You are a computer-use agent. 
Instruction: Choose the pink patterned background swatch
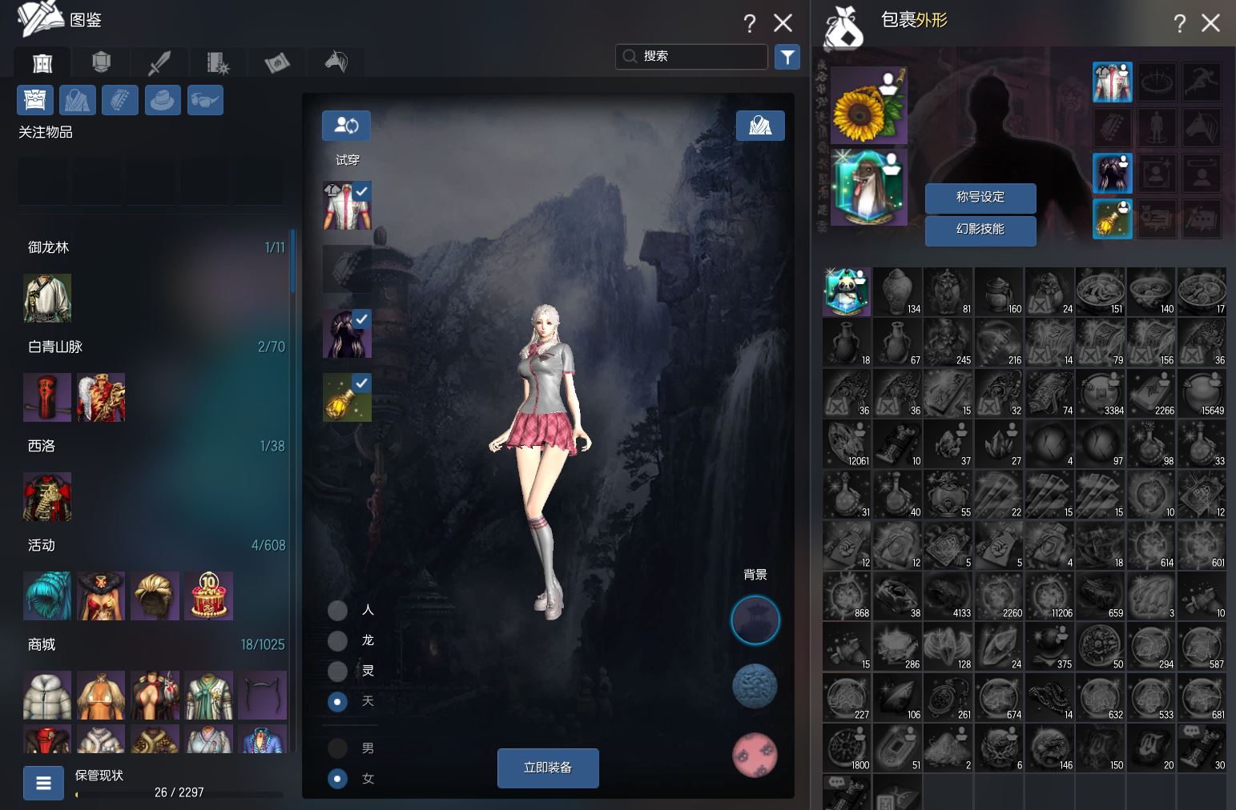pos(755,754)
